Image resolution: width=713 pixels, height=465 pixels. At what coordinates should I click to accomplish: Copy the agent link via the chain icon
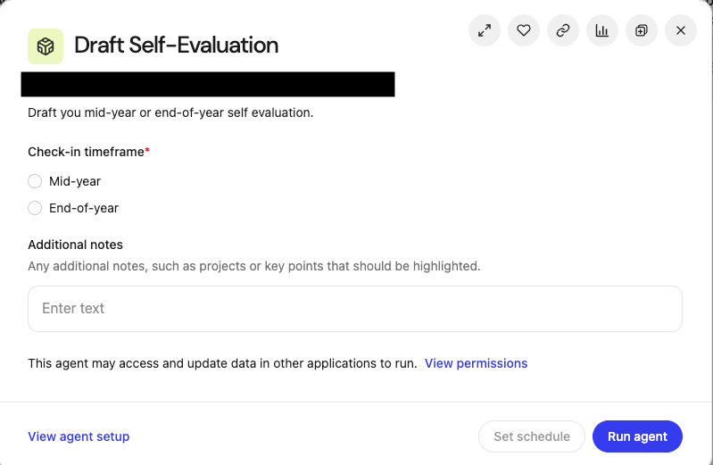pyautogui.click(x=563, y=30)
